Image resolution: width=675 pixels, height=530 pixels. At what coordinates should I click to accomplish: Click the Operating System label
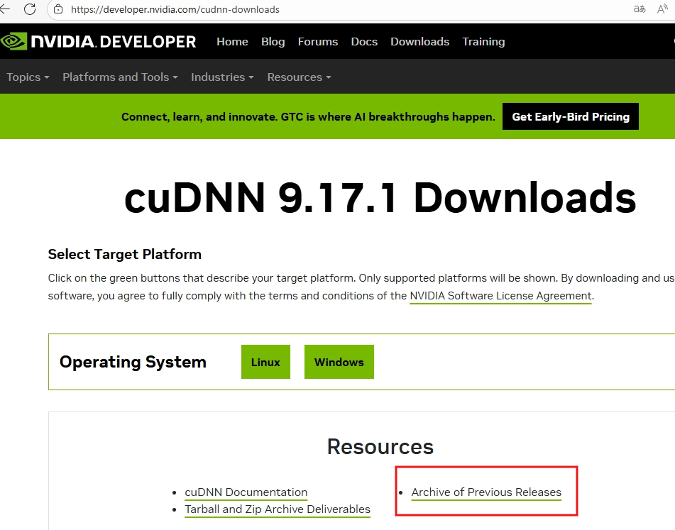[x=133, y=362]
